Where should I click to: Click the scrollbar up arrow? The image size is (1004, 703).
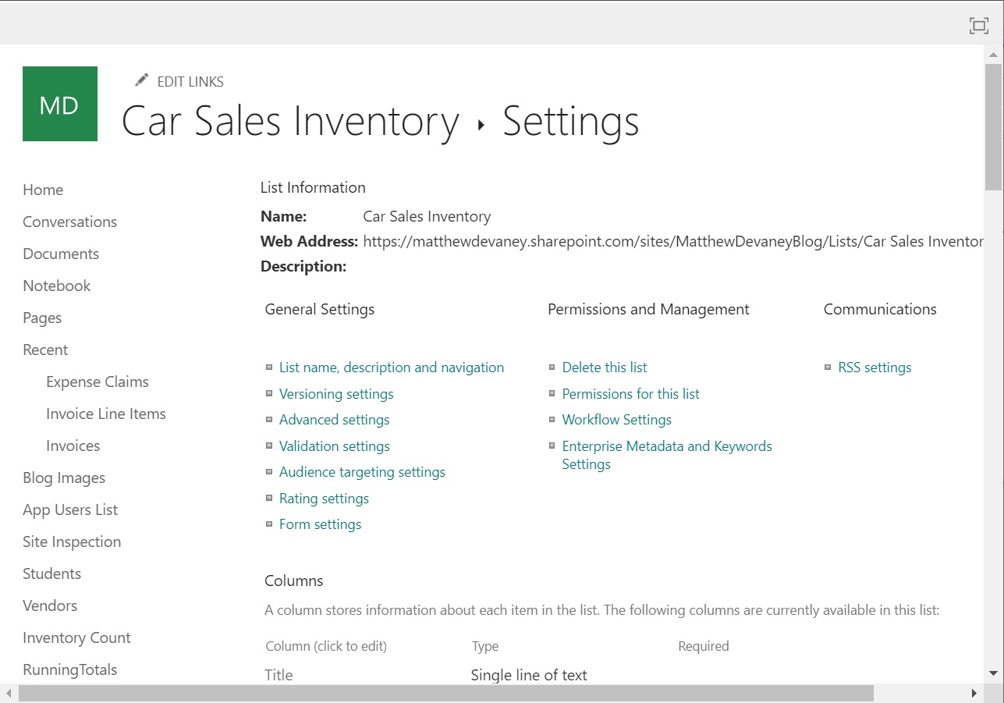(994, 54)
